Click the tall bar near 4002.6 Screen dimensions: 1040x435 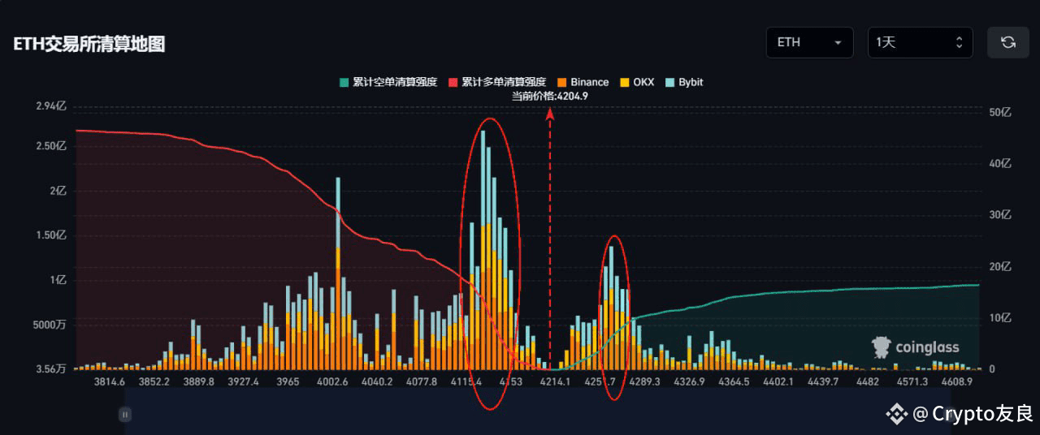click(338, 268)
